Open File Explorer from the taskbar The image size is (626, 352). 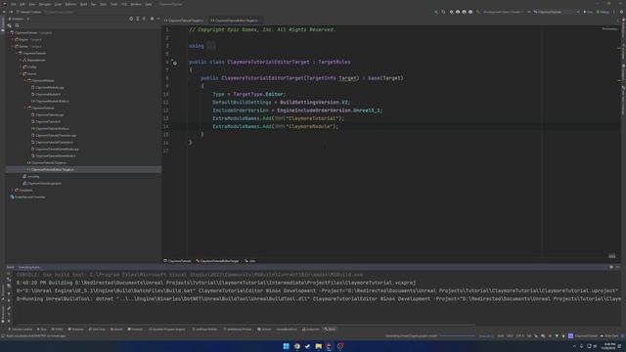[318, 346]
